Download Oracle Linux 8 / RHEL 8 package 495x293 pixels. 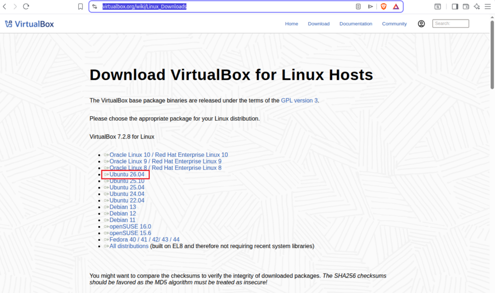pyautogui.click(x=165, y=168)
